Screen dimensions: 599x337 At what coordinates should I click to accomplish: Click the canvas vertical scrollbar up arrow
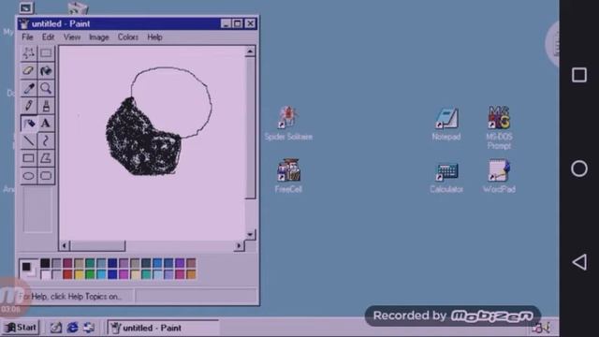coord(250,51)
